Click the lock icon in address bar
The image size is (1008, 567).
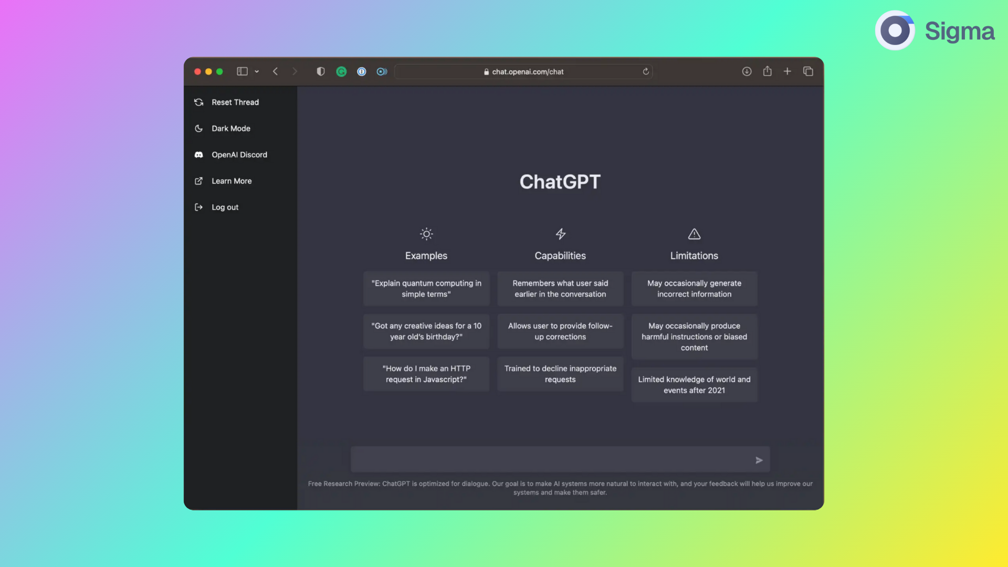(486, 72)
